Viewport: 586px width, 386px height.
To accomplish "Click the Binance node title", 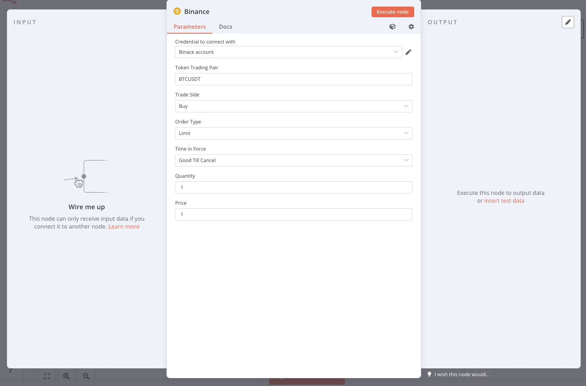I will pos(197,11).
